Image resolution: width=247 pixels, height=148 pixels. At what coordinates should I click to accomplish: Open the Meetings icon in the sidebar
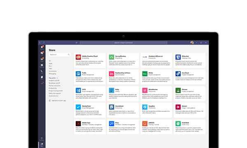42,65
